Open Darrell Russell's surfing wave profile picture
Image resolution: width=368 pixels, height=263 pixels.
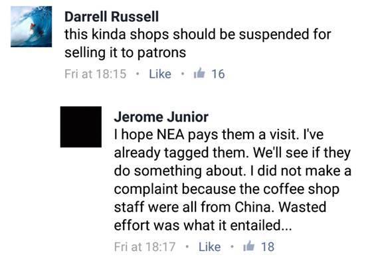click(x=31, y=27)
